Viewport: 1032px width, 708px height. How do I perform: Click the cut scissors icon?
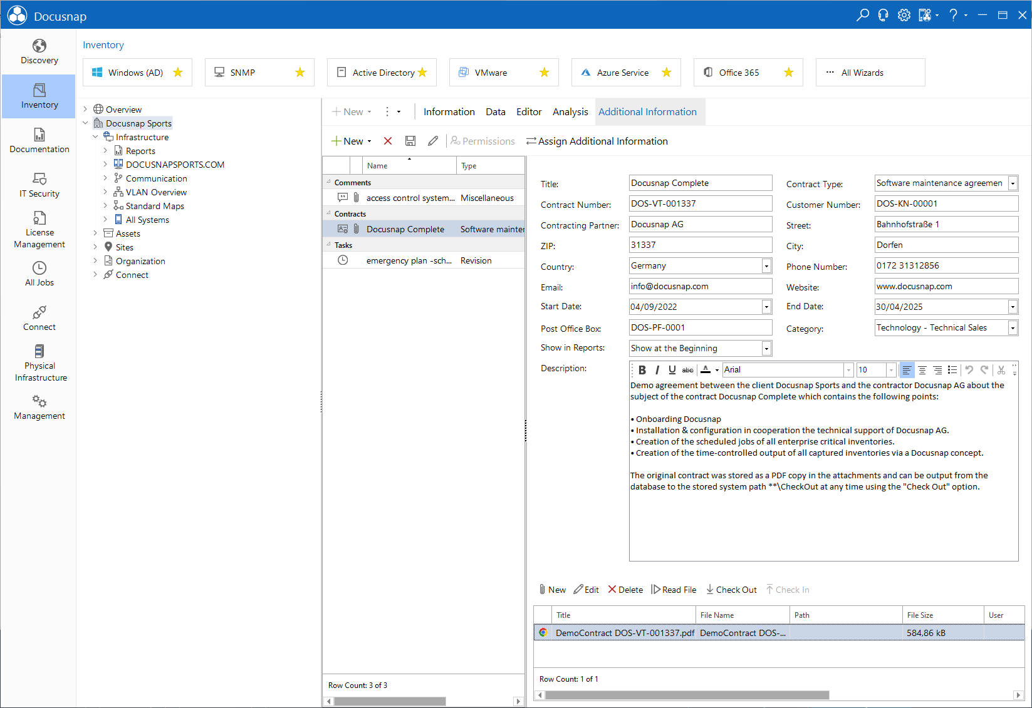tap(1001, 370)
